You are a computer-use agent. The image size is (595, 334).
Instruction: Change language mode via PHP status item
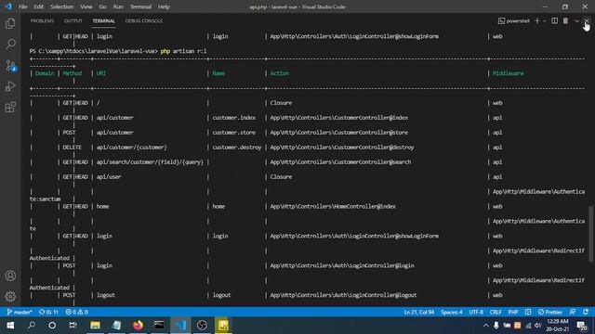513,312
